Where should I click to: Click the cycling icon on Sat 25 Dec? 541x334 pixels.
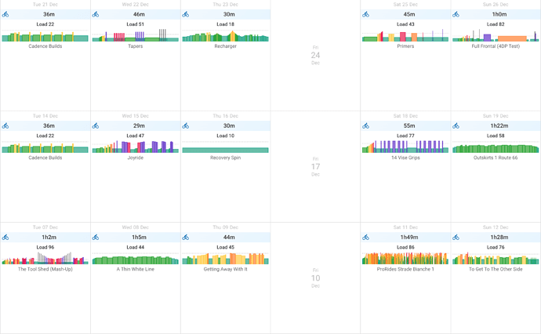pos(365,14)
